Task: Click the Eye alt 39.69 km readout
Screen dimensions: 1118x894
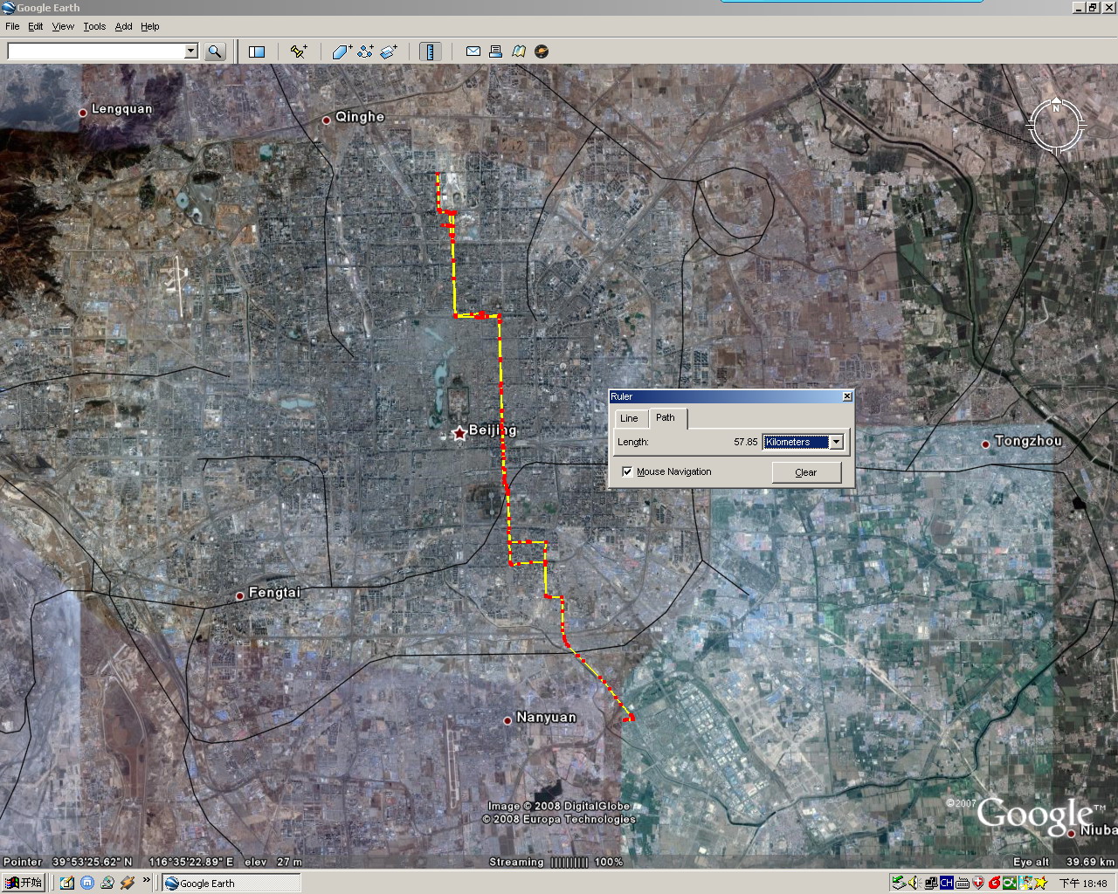Action: tap(1064, 862)
